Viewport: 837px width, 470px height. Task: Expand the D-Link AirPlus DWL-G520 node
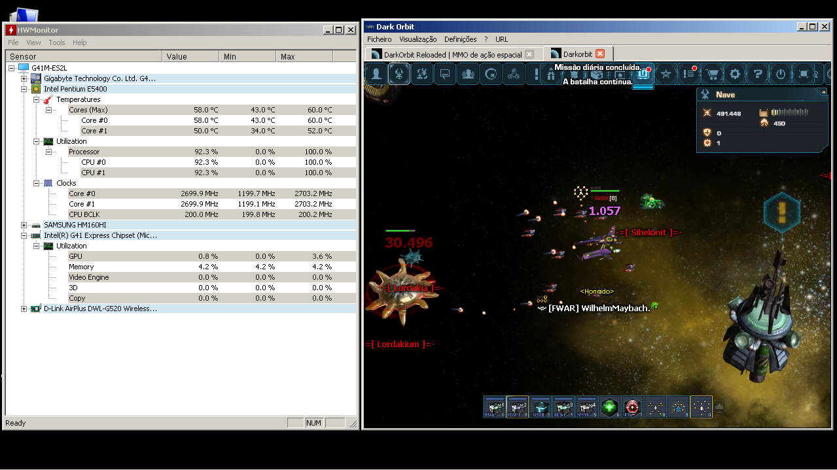pyautogui.click(x=24, y=309)
